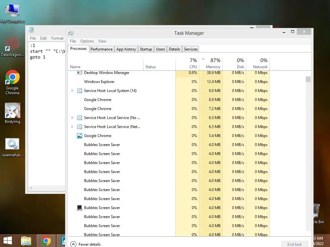Click the ':1' label line in Notepad

coord(33,45)
